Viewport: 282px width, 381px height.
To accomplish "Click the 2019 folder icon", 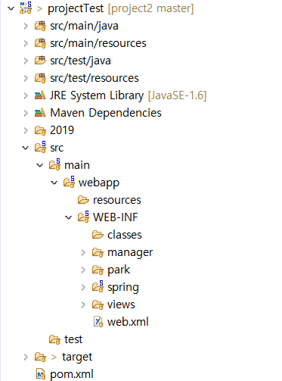I will [x=40, y=131].
